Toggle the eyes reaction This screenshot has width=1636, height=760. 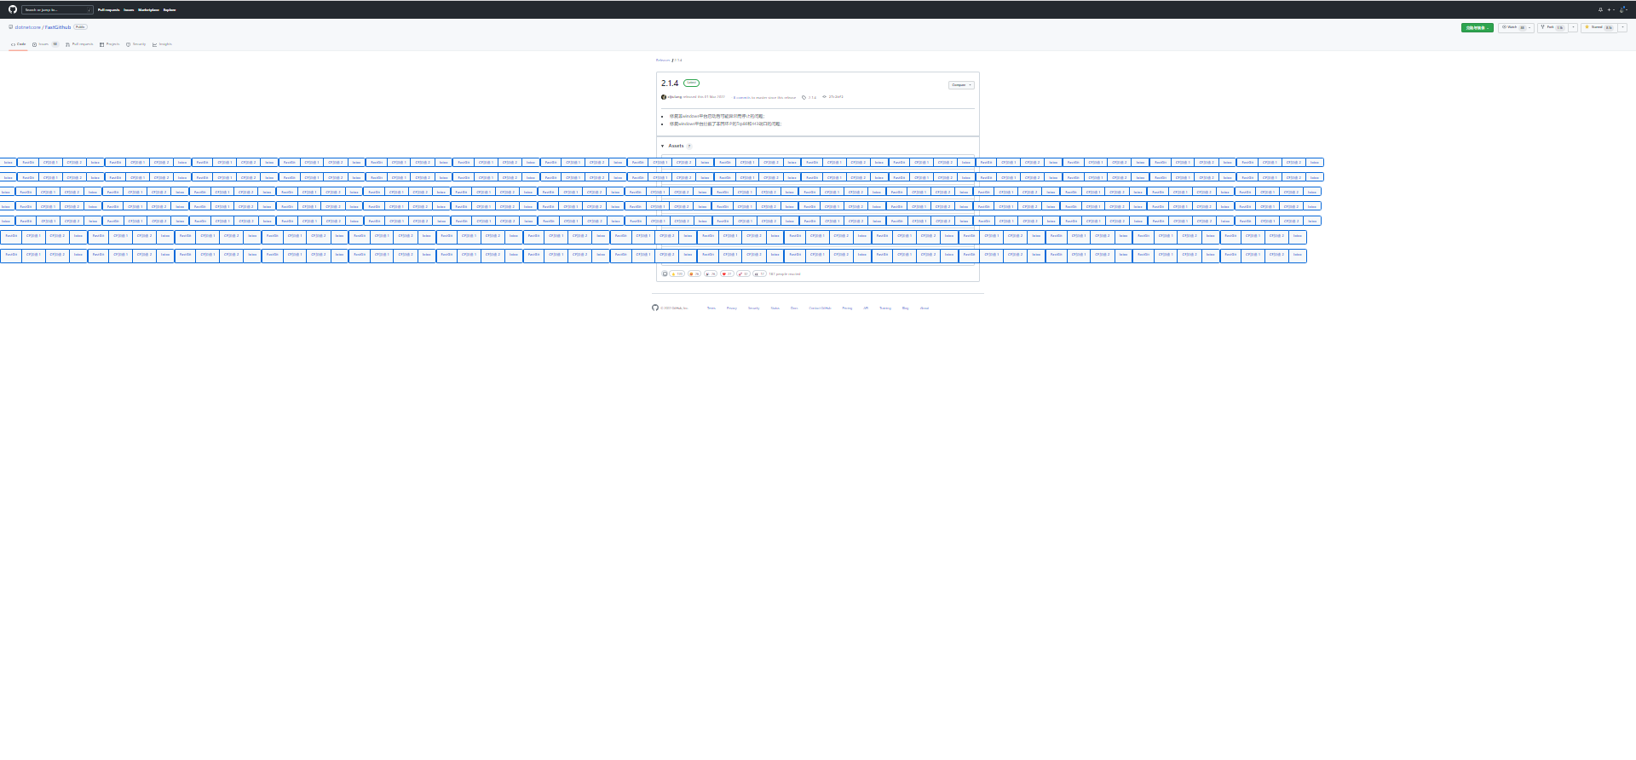pyautogui.click(x=759, y=274)
